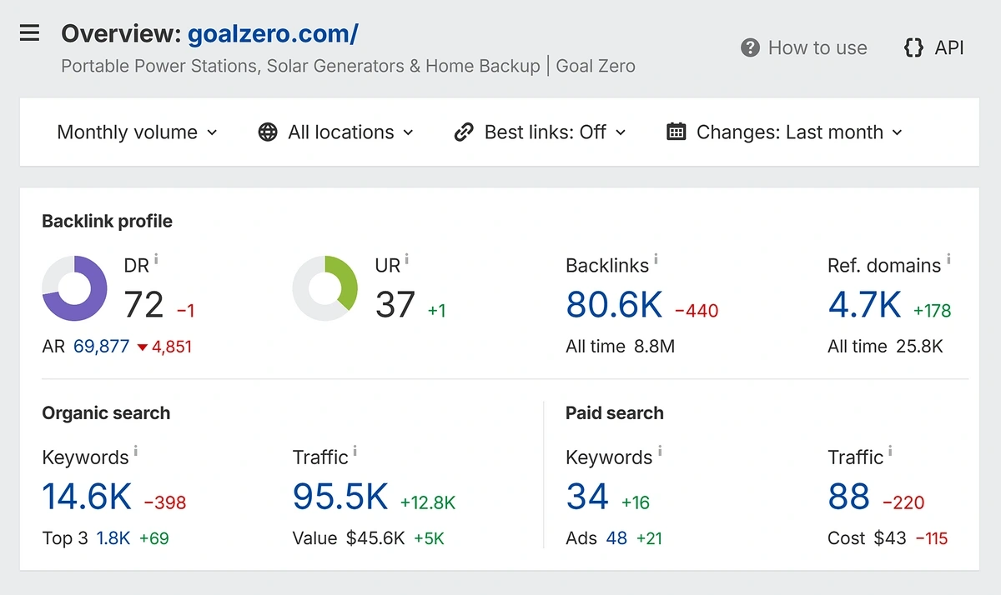Click the Ref. domains change +178
Image resolution: width=1001 pixels, height=595 pixels.
(x=933, y=311)
